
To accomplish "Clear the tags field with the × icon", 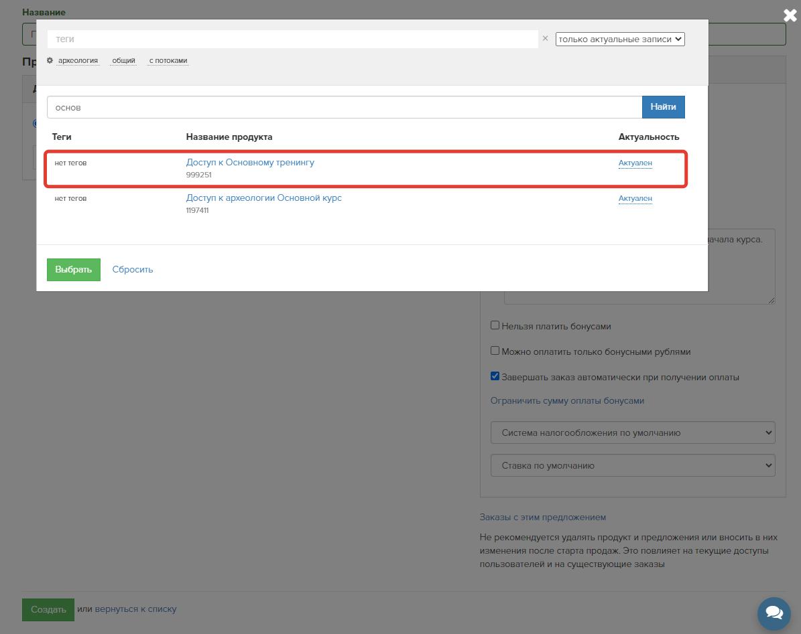I will click(x=545, y=39).
